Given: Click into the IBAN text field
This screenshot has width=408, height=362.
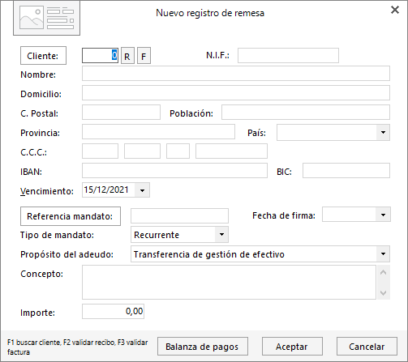Looking at the screenshot, I should (x=174, y=170).
